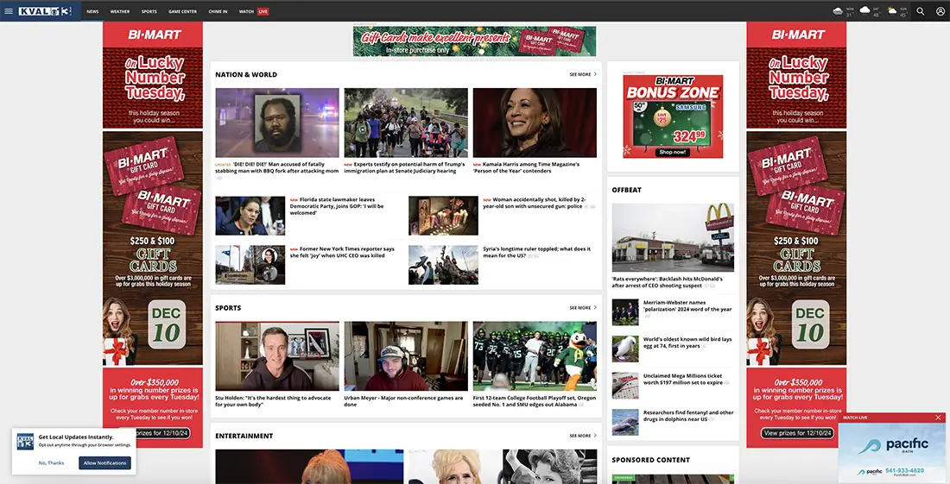The image size is (950, 484).
Task: Open the Nation & World section heading
Action: [x=246, y=74]
